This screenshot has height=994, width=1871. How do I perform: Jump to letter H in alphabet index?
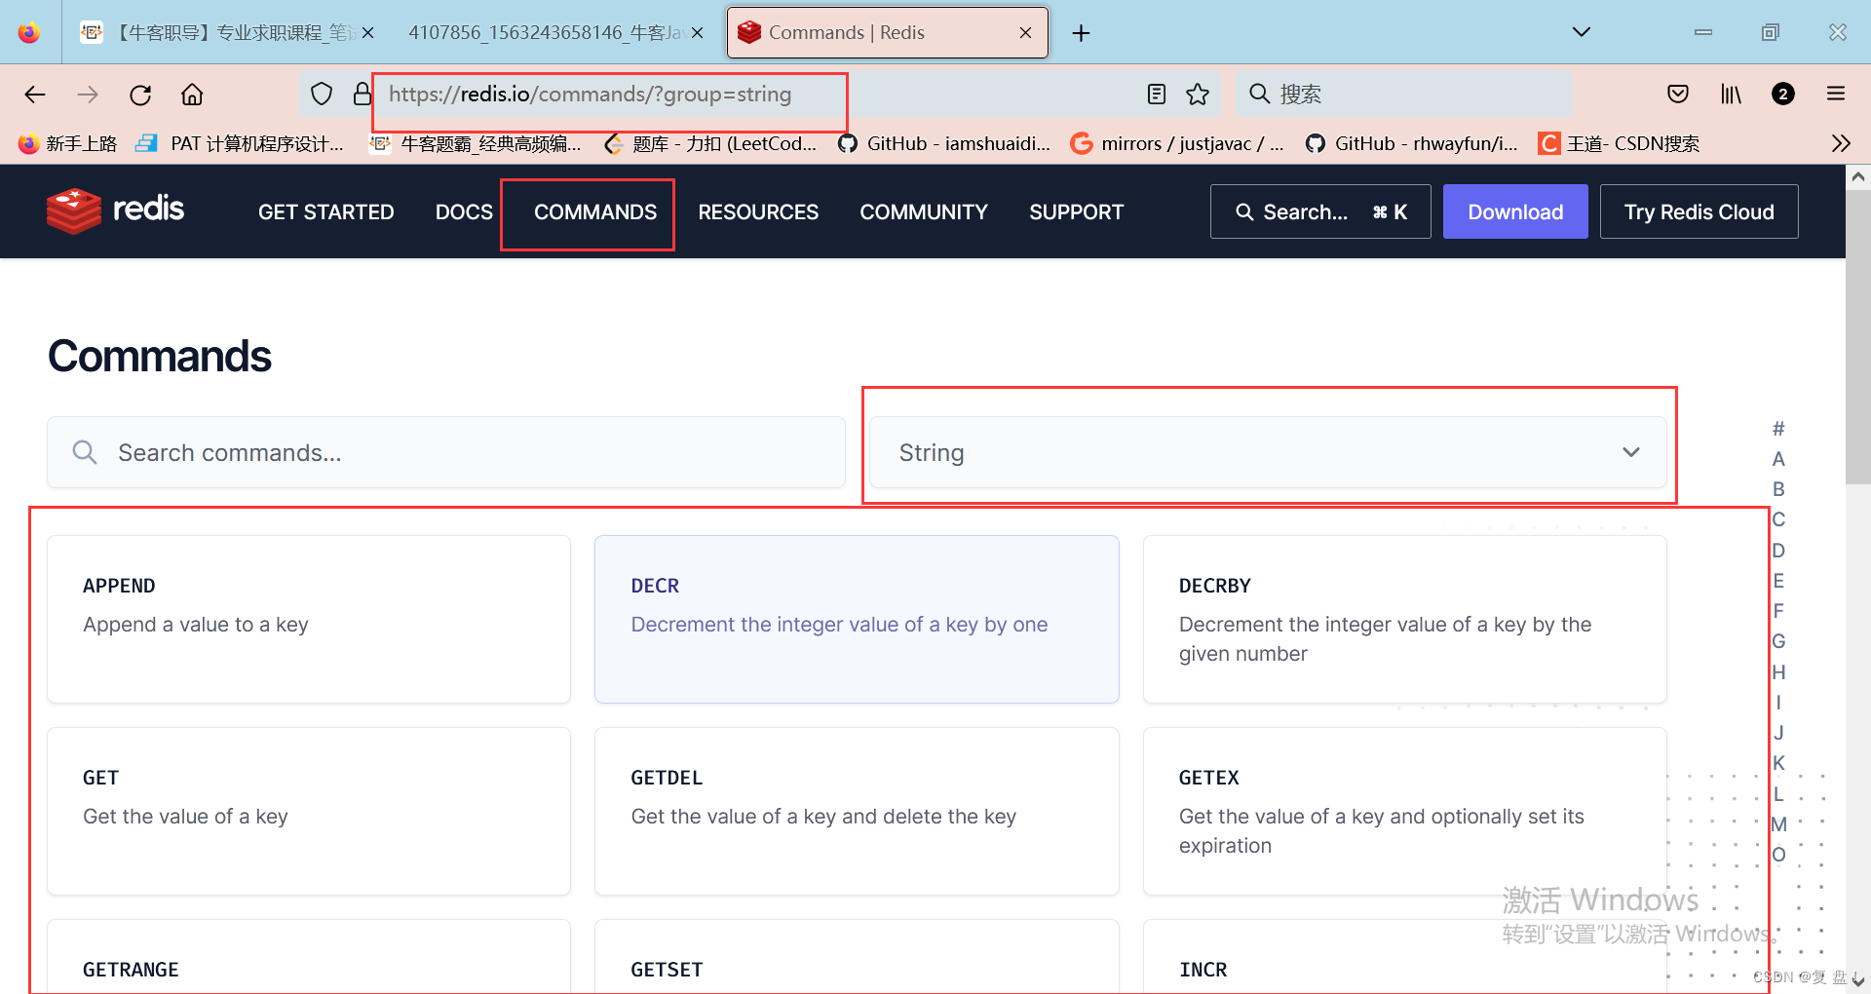click(1778, 672)
